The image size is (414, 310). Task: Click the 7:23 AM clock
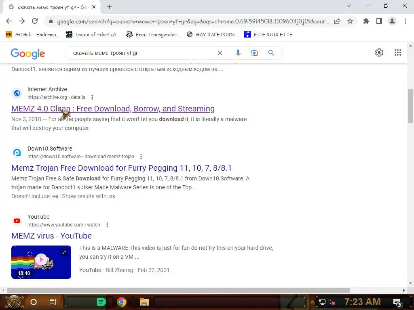point(363,302)
